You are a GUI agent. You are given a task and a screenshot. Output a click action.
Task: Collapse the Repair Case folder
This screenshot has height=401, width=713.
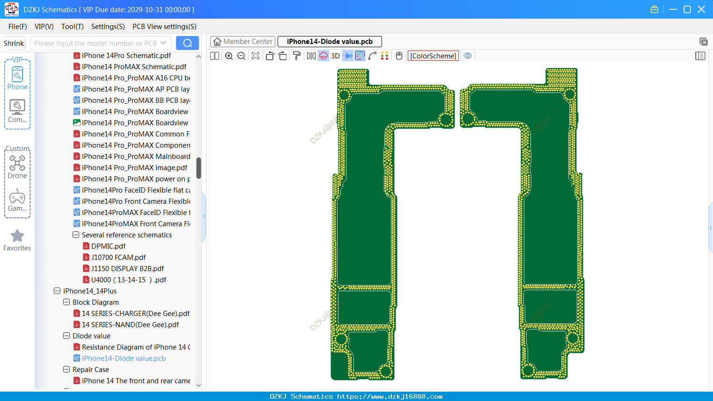tap(66, 370)
